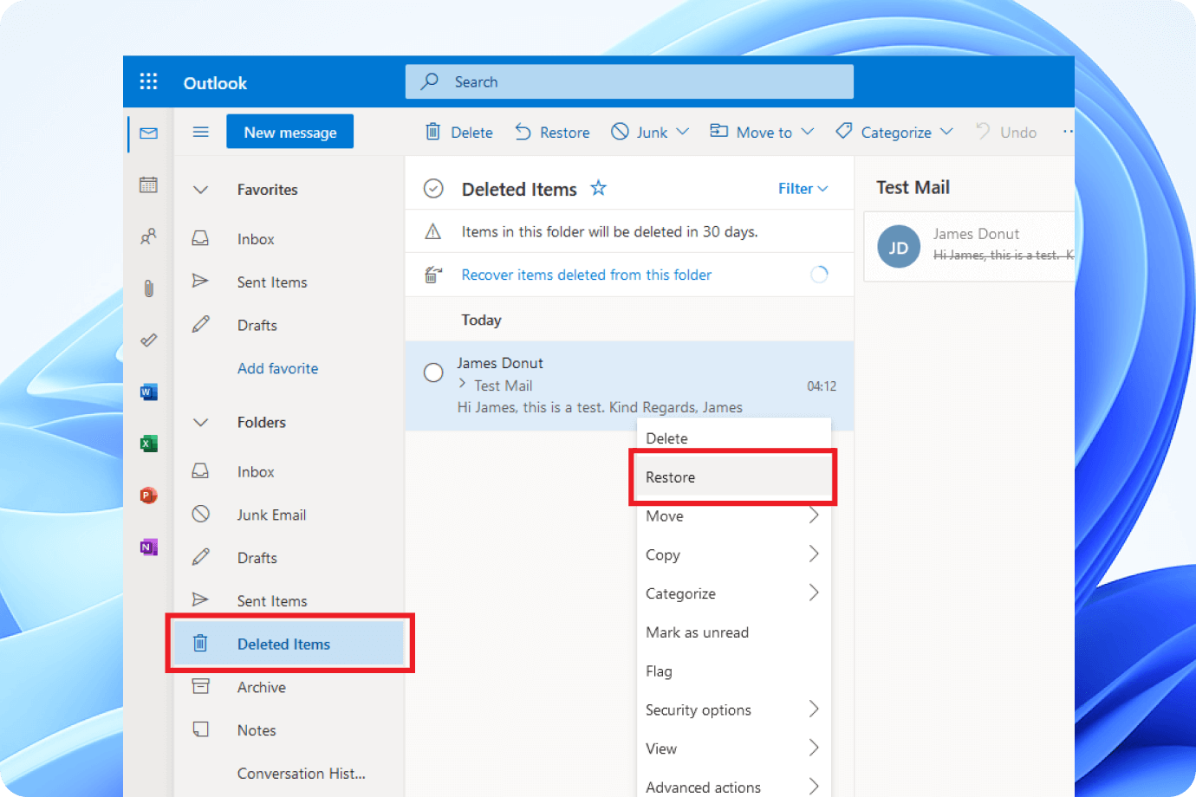Click the 04:12 message timestamp

[822, 386]
